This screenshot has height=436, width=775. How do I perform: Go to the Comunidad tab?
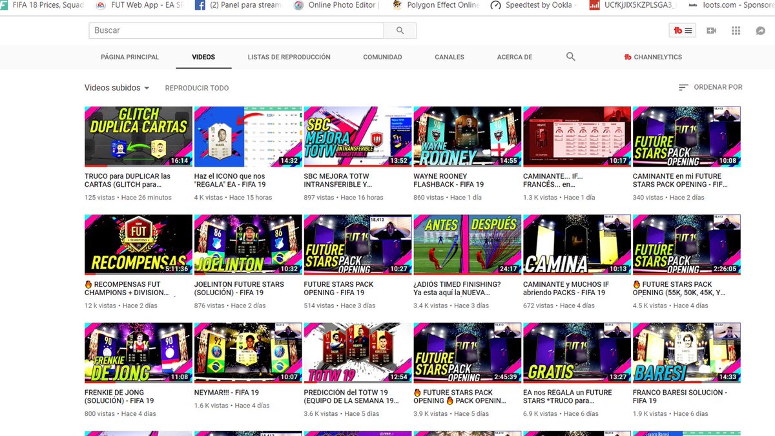coord(382,57)
